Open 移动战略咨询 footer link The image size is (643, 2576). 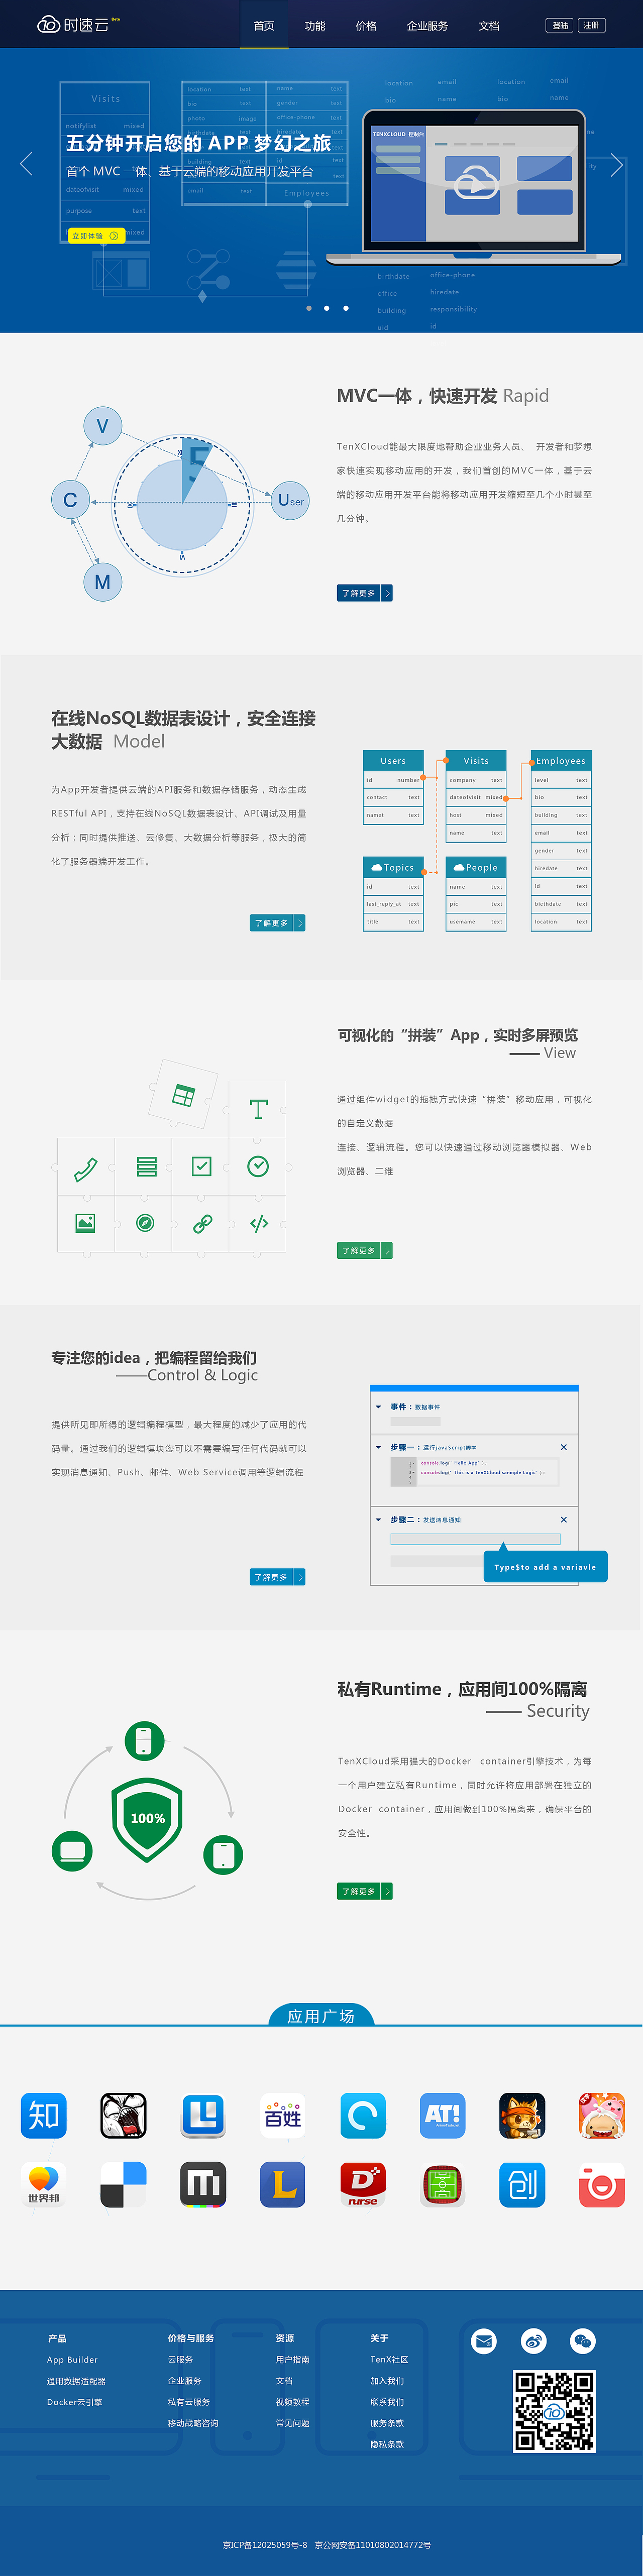click(x=193, y=2423)
